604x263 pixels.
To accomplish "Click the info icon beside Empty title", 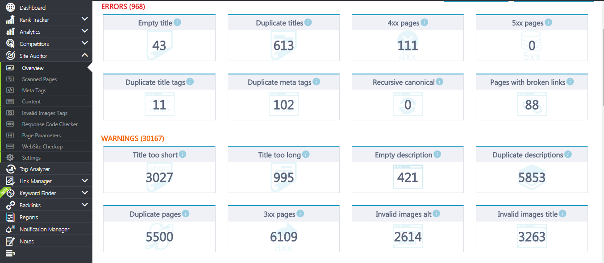I will [x=177, y=22].
